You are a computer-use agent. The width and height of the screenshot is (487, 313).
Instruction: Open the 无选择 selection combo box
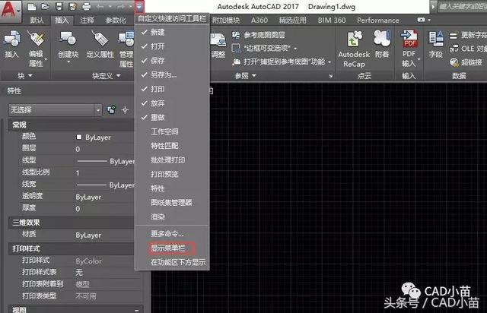pyautogui.click(x=56, y=110)
